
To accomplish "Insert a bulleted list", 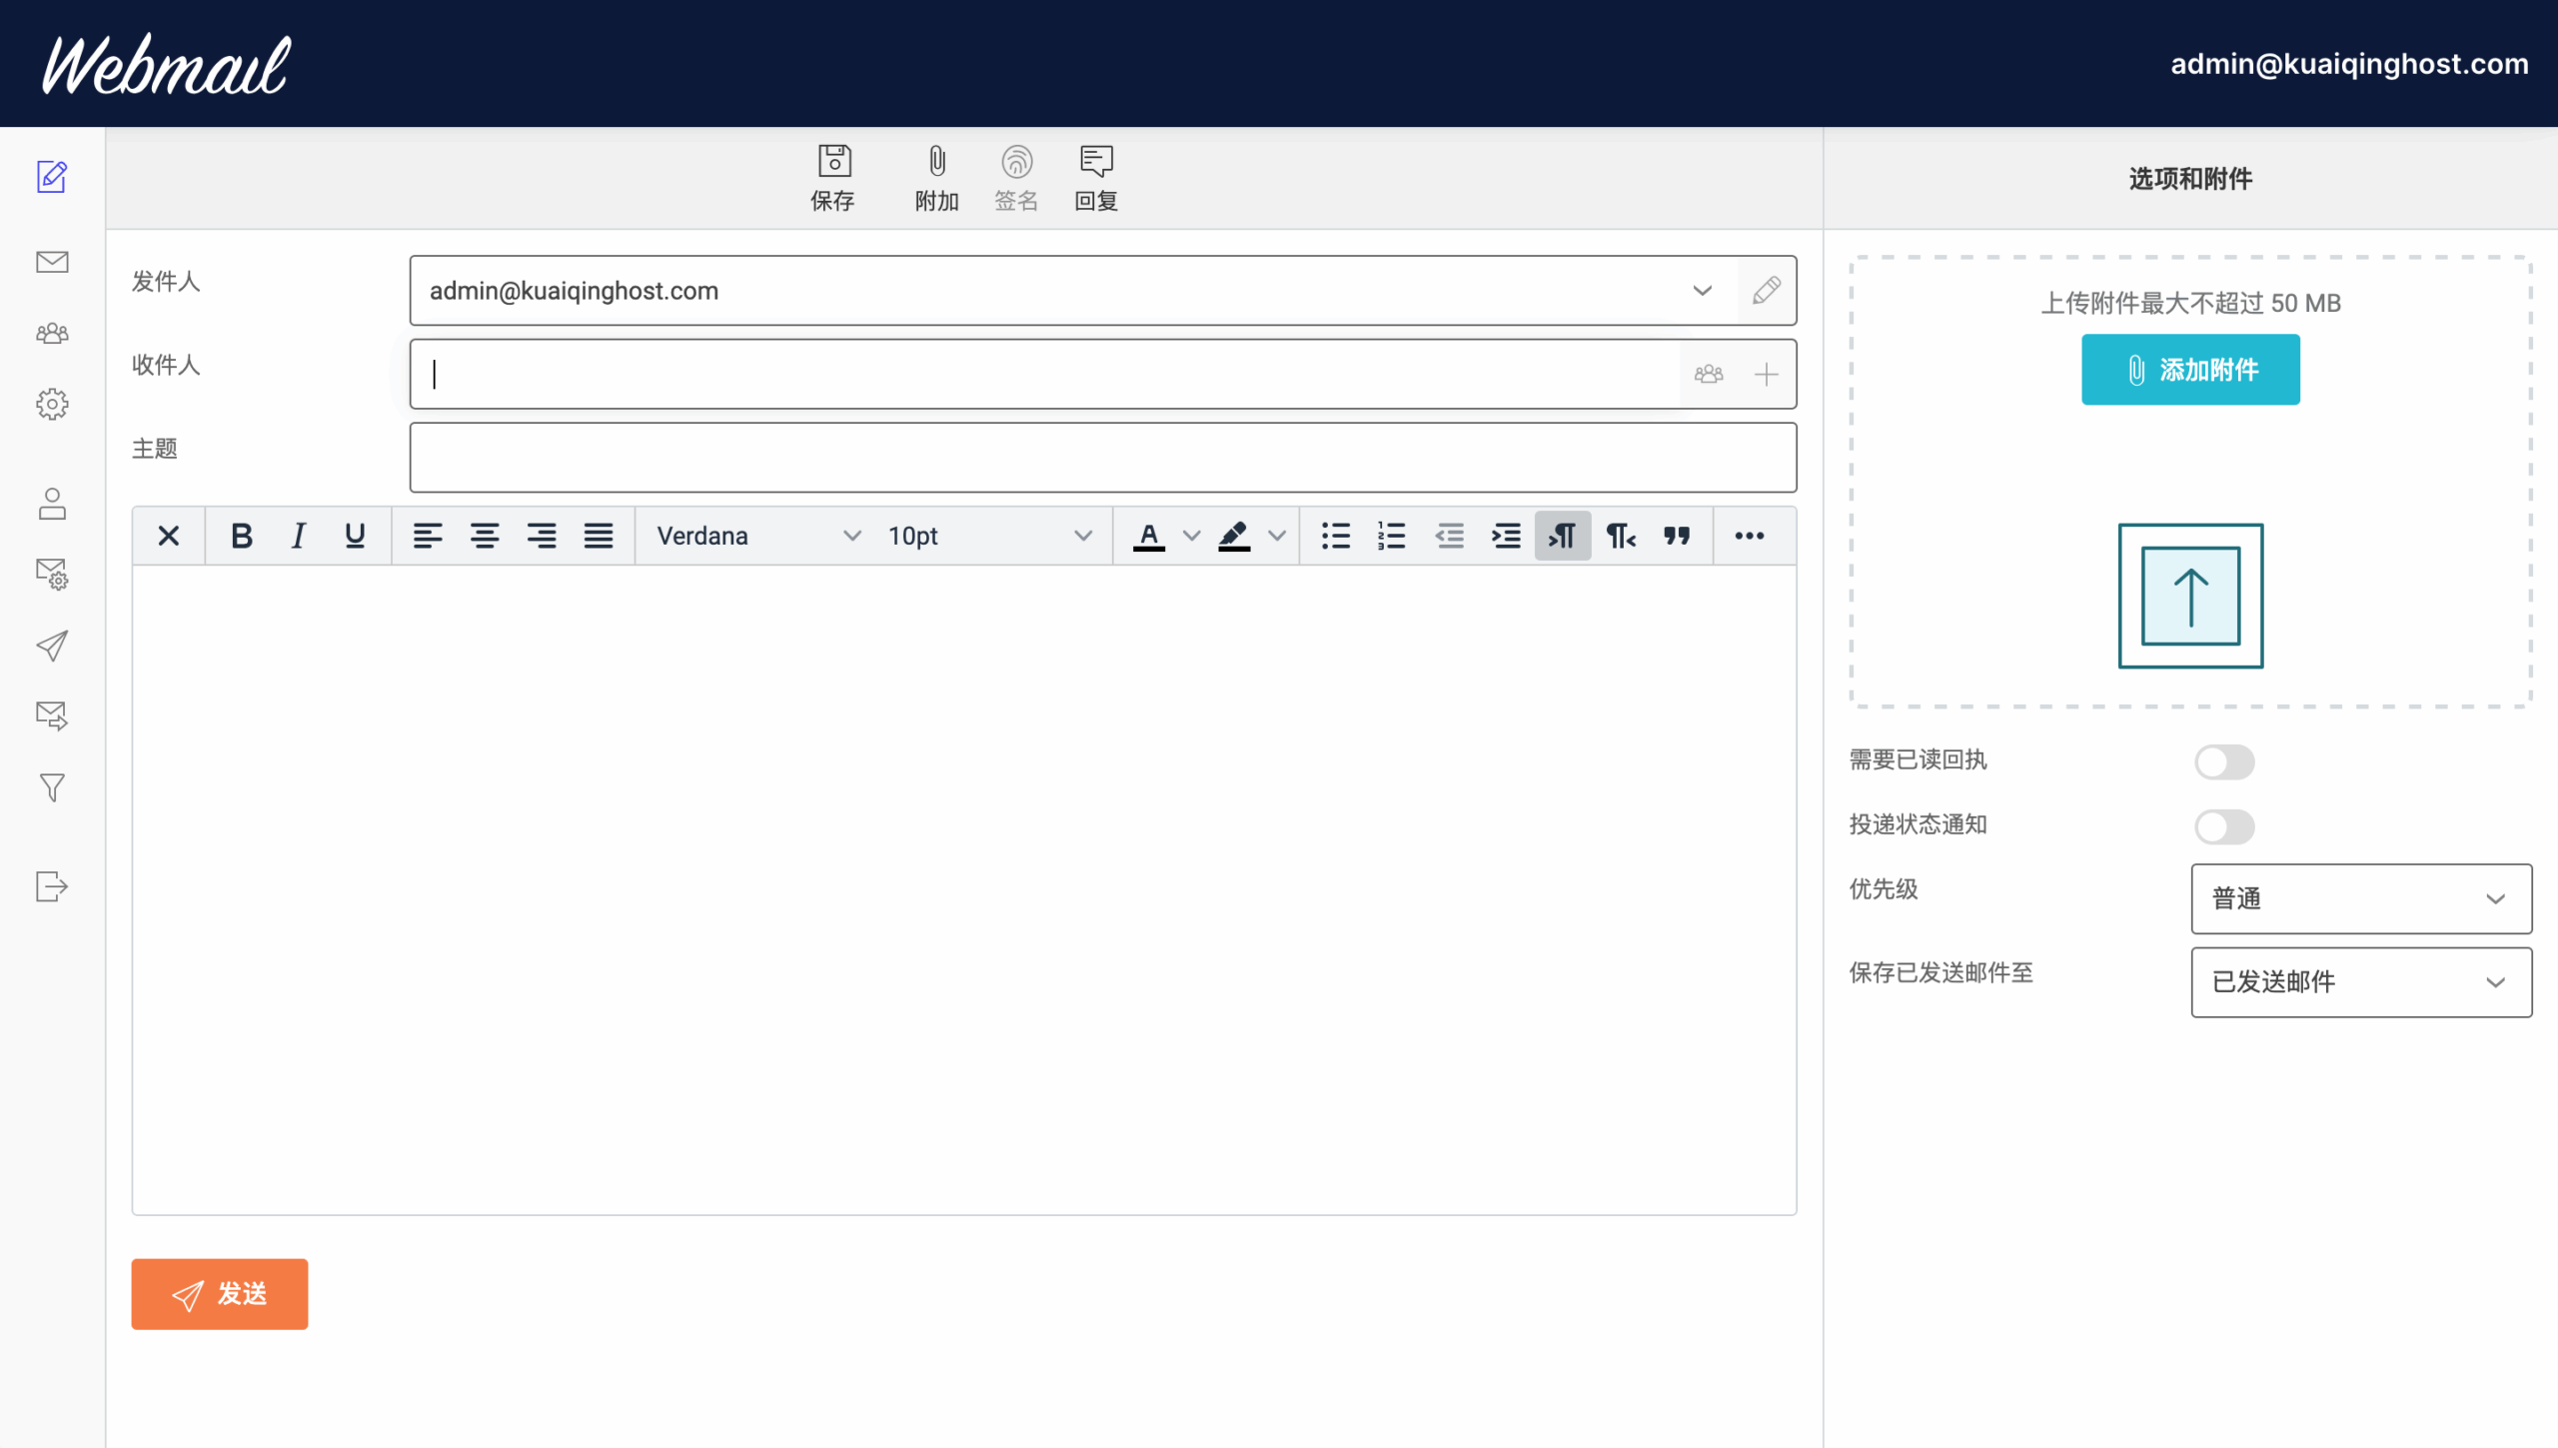I will click(1335, 536).
